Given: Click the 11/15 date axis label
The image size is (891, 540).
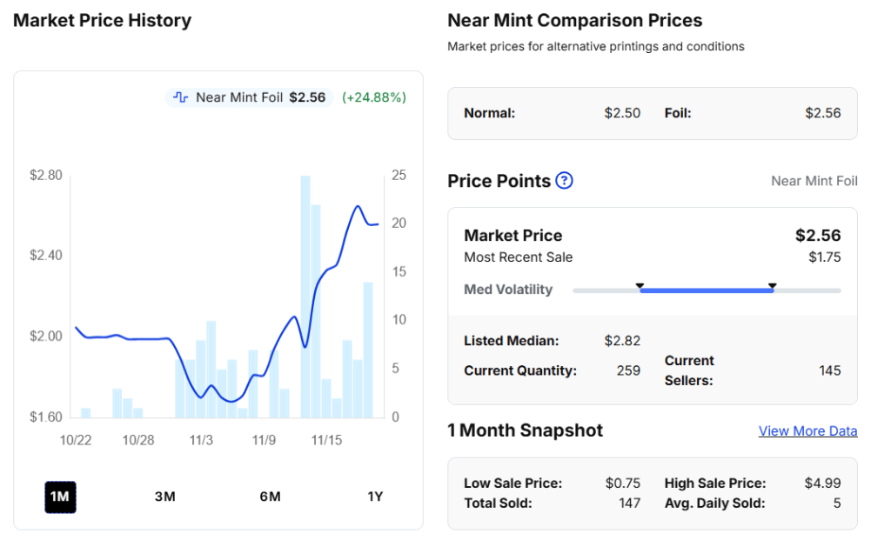Looking at the screenshot, I should [x=326, y=440].
